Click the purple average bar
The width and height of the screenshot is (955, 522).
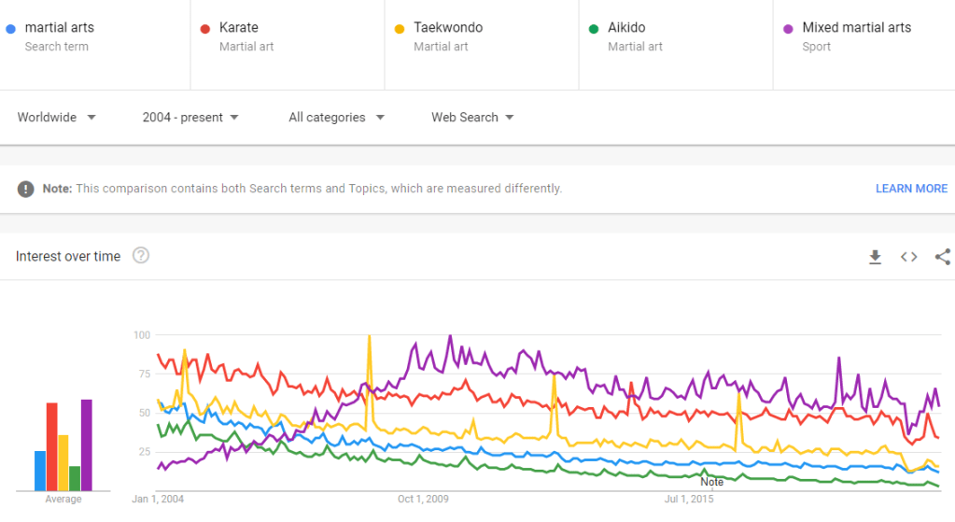[87, 445]
